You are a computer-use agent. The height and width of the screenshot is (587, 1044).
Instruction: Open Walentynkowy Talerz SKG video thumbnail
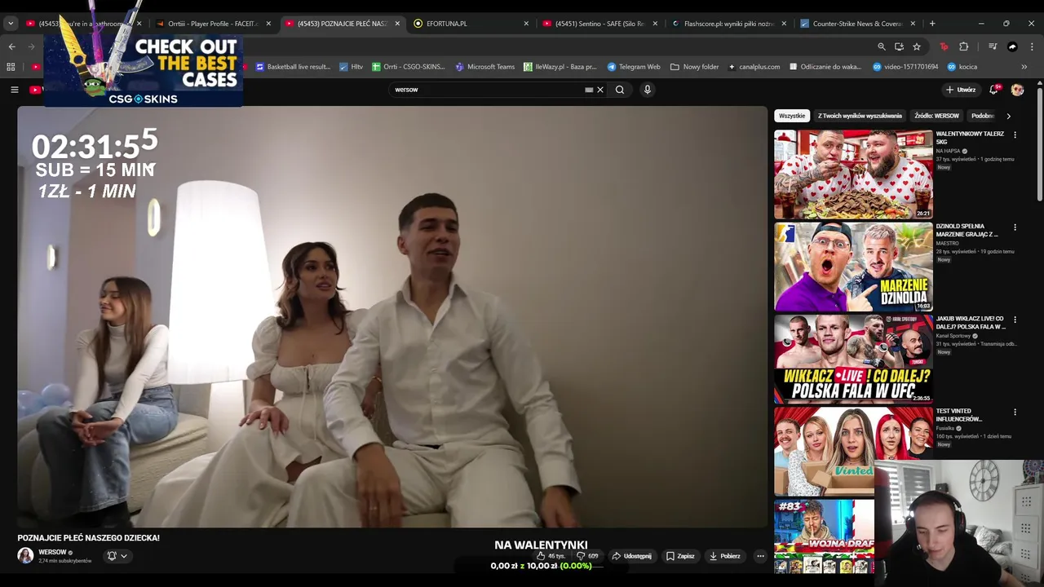point(853,174)
